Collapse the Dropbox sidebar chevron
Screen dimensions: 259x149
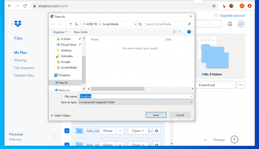point(12,24)
